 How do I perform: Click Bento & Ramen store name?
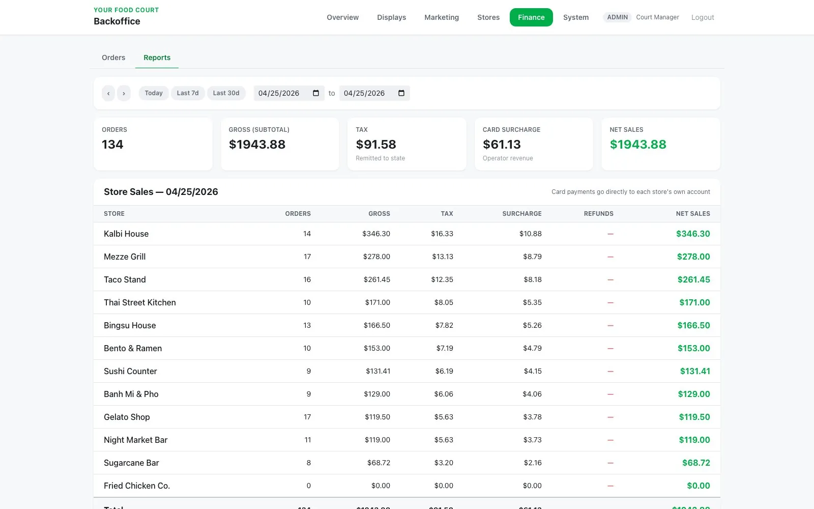pyautogui.click(x=133, y=348)
